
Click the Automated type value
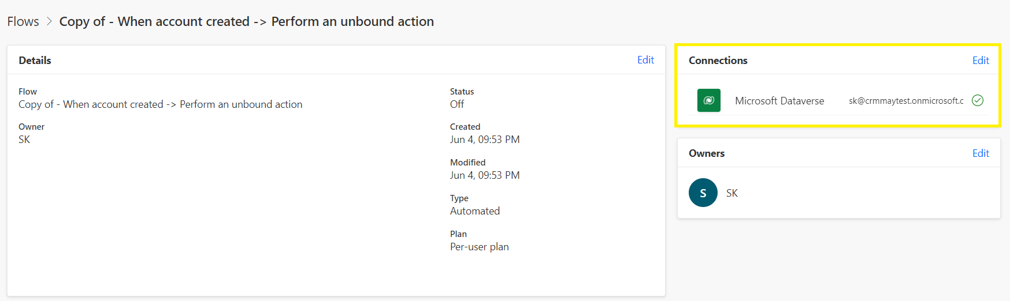point(475,211)
